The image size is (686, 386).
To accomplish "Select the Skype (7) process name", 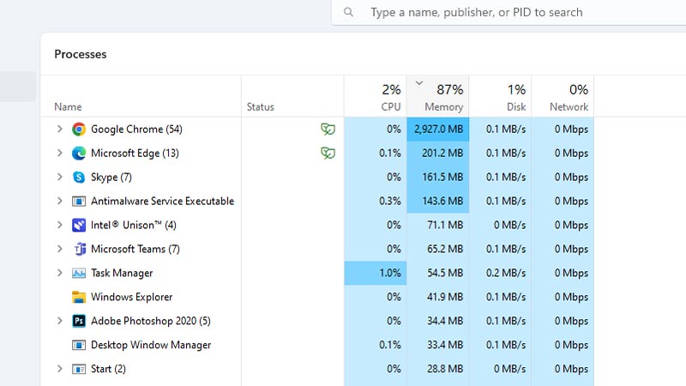I will [111, 178].
